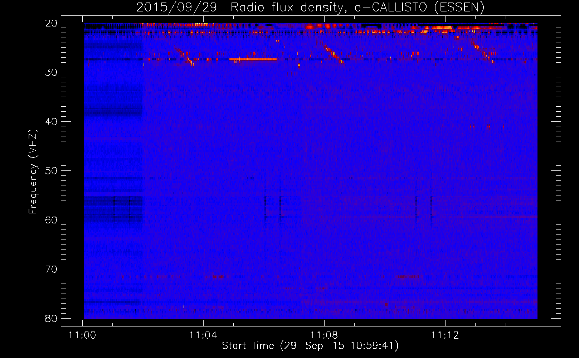Click the 'Frequency (MHZ)' y-axis label
The image size is (579, 358).
pos(33,172)
